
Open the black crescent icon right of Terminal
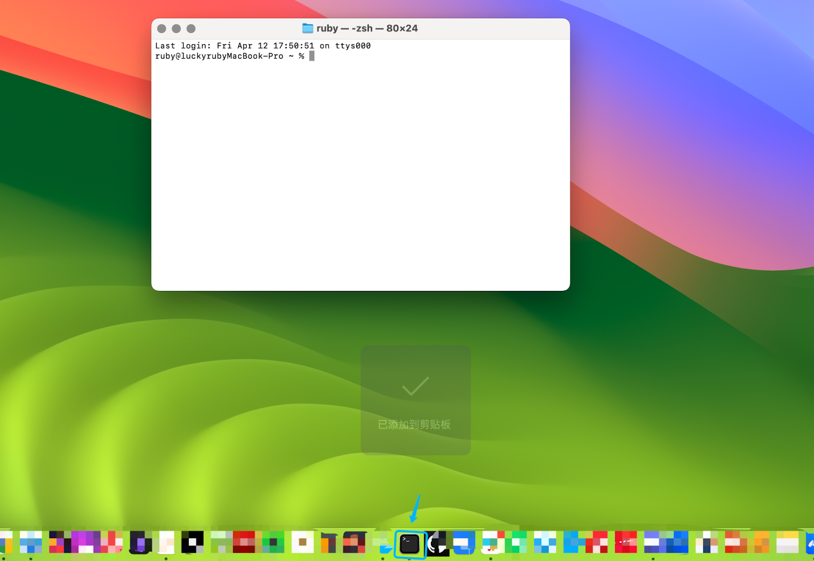coord(437,544)
